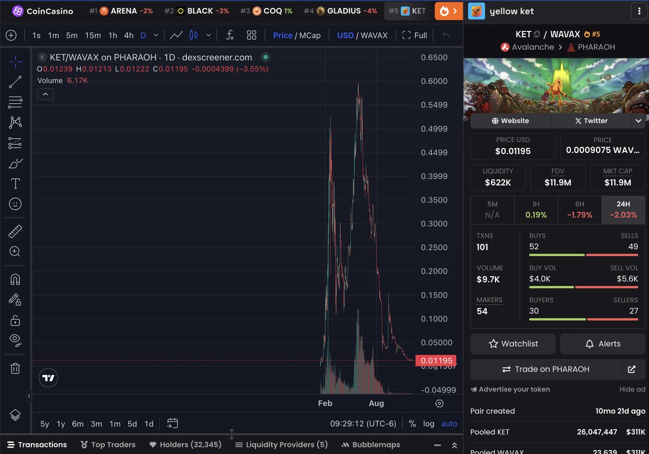Open the emoji icons tool

pyautogui.click(x=15, y=204)
